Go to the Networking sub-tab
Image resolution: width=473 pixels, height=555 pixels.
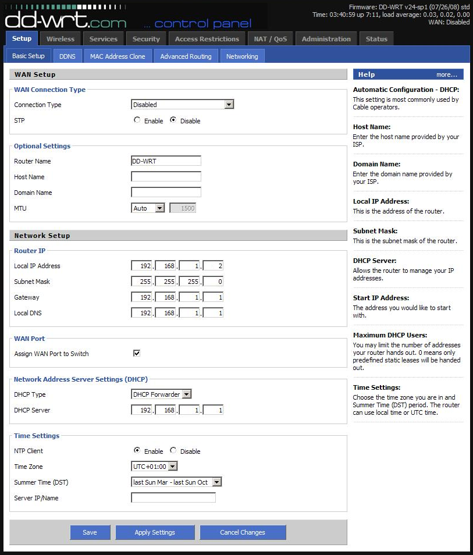pos(242,56)
